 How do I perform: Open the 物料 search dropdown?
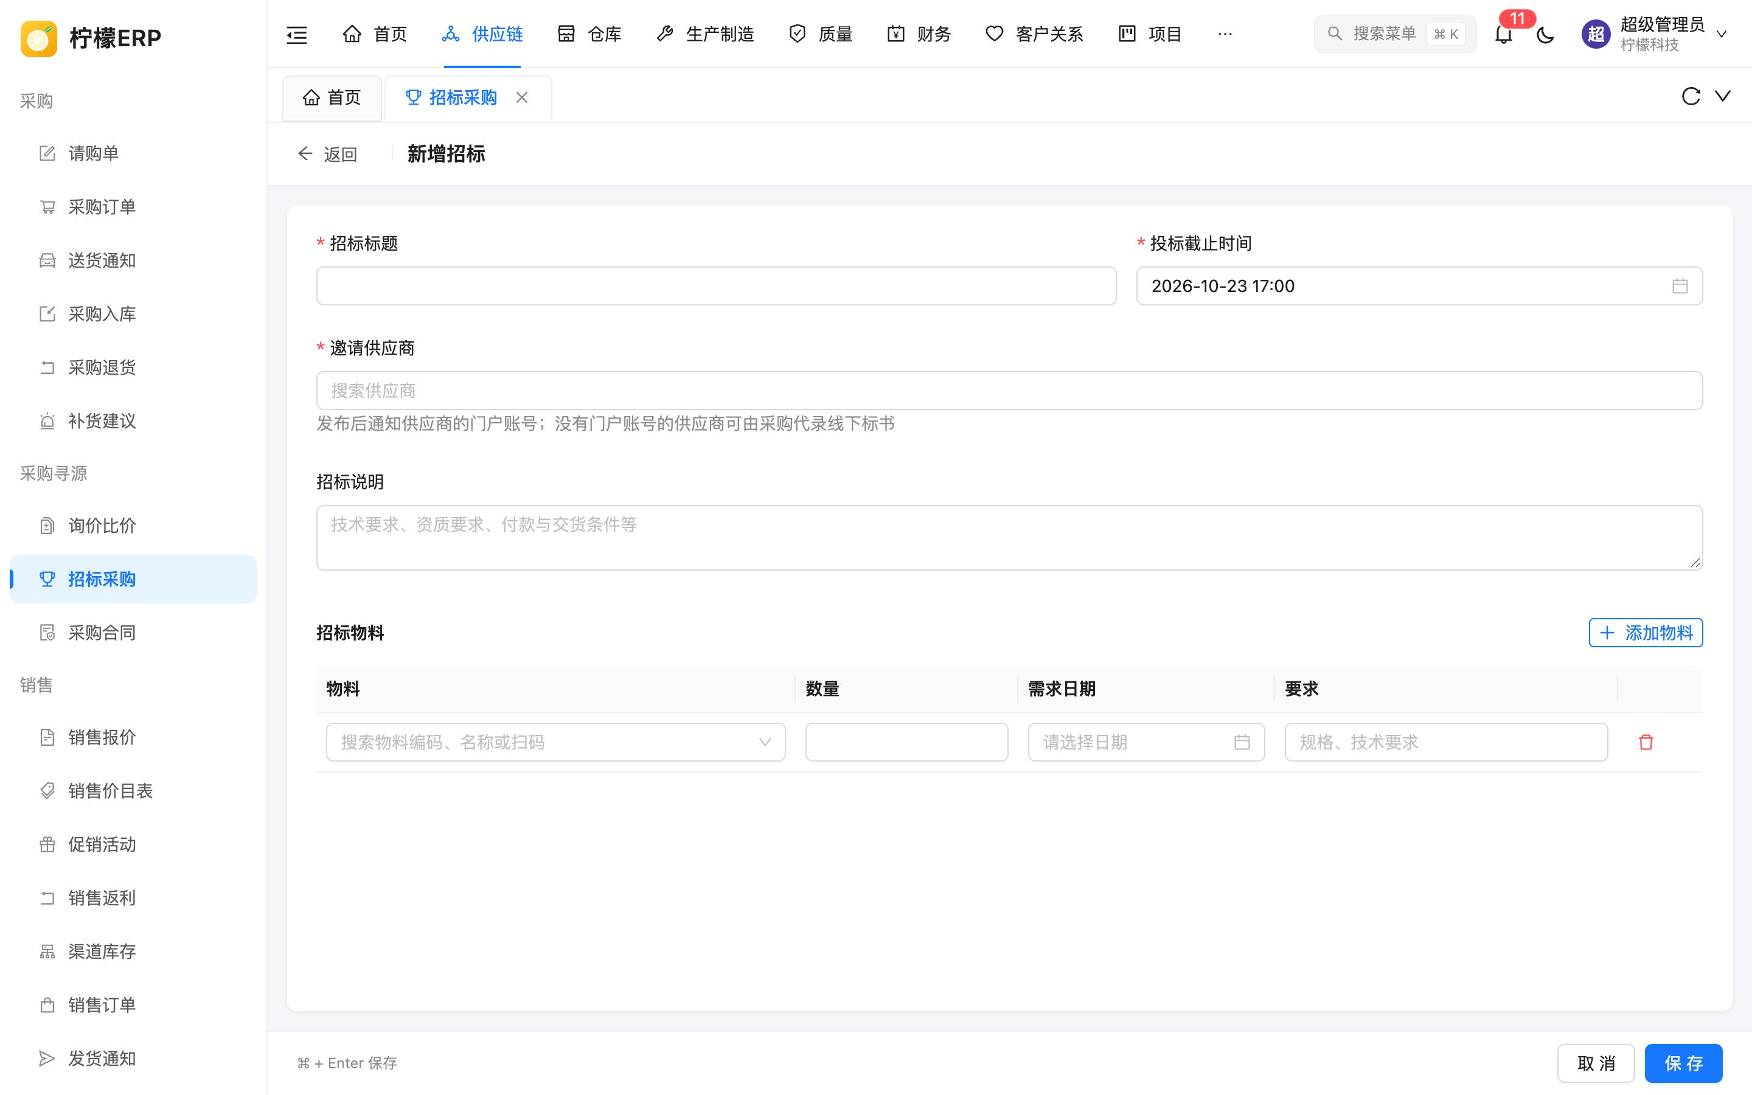coord(555,742)
